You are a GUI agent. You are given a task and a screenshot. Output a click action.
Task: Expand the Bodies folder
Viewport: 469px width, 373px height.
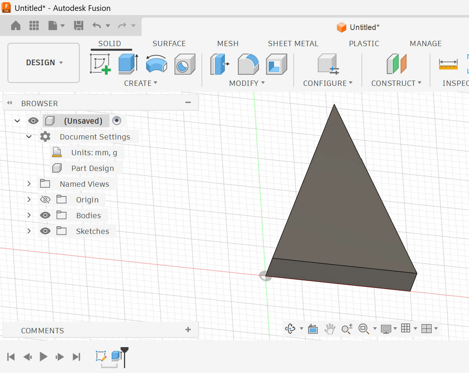[29, 215]
